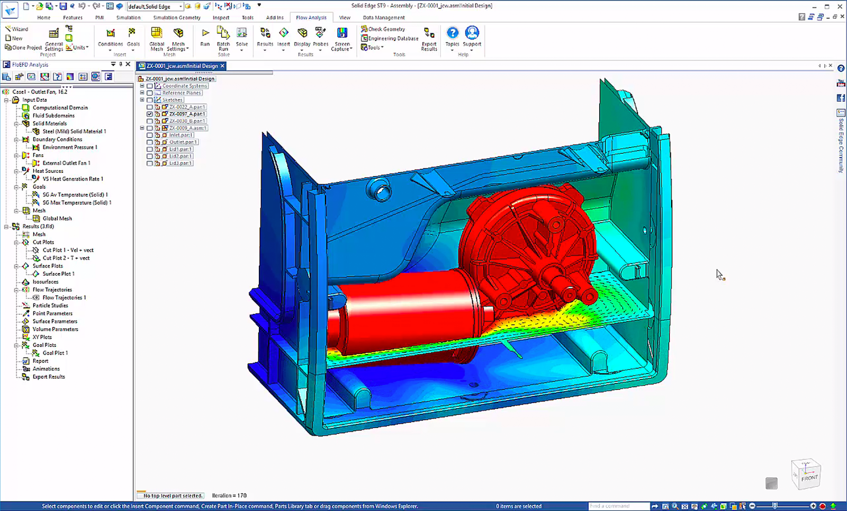Image resolution: width=847 pixels, height=511 pixels.
Task: Switch to the Simulation Geometry ribbon tab
Action: [176, 17]
